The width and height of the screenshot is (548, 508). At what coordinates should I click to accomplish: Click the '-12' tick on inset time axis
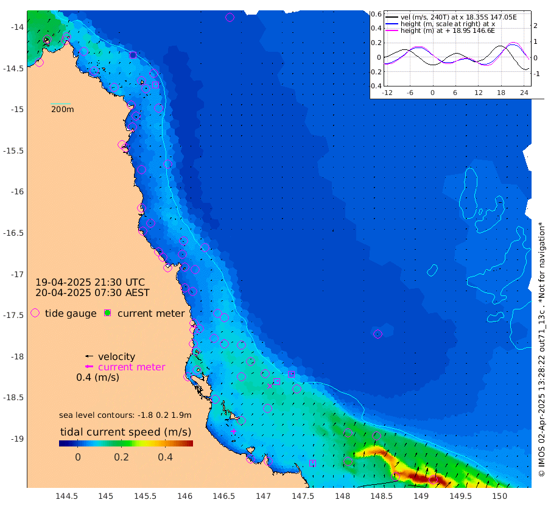click(x=387, y=93)
